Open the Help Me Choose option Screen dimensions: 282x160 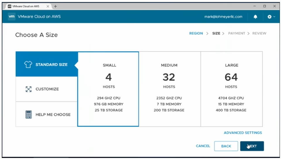pyautogui.click(x=47, y=114)
